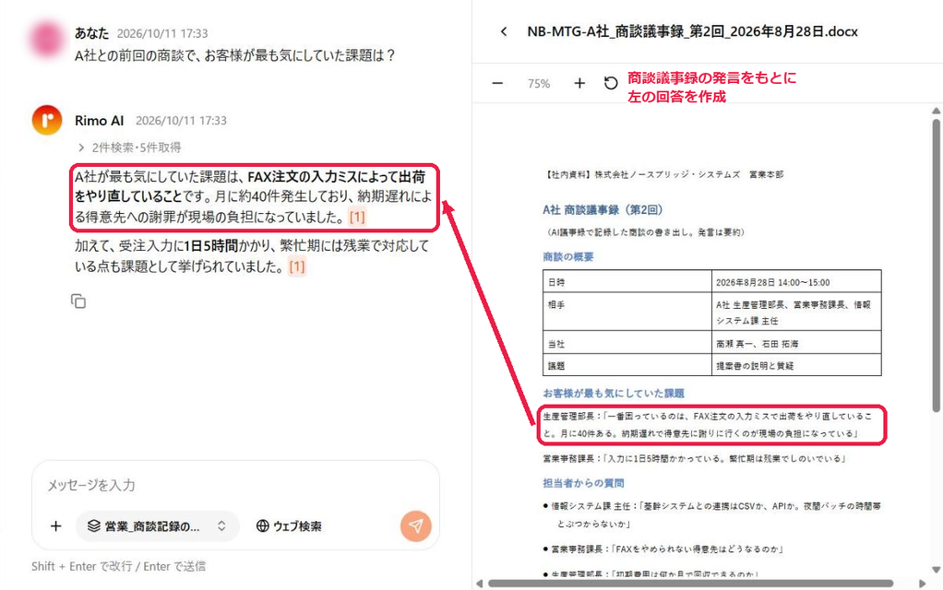Zoom out the document preview

[x=497, y=84]
